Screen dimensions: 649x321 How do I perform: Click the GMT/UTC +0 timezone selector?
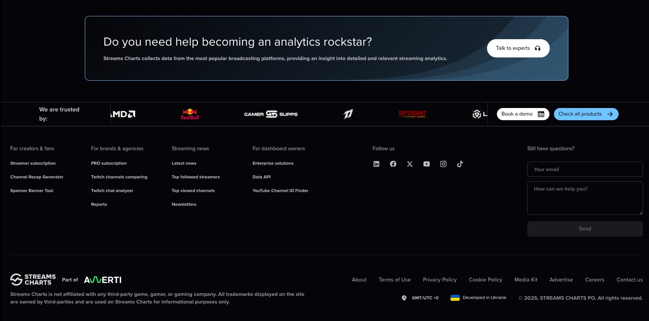pos(425,298)
